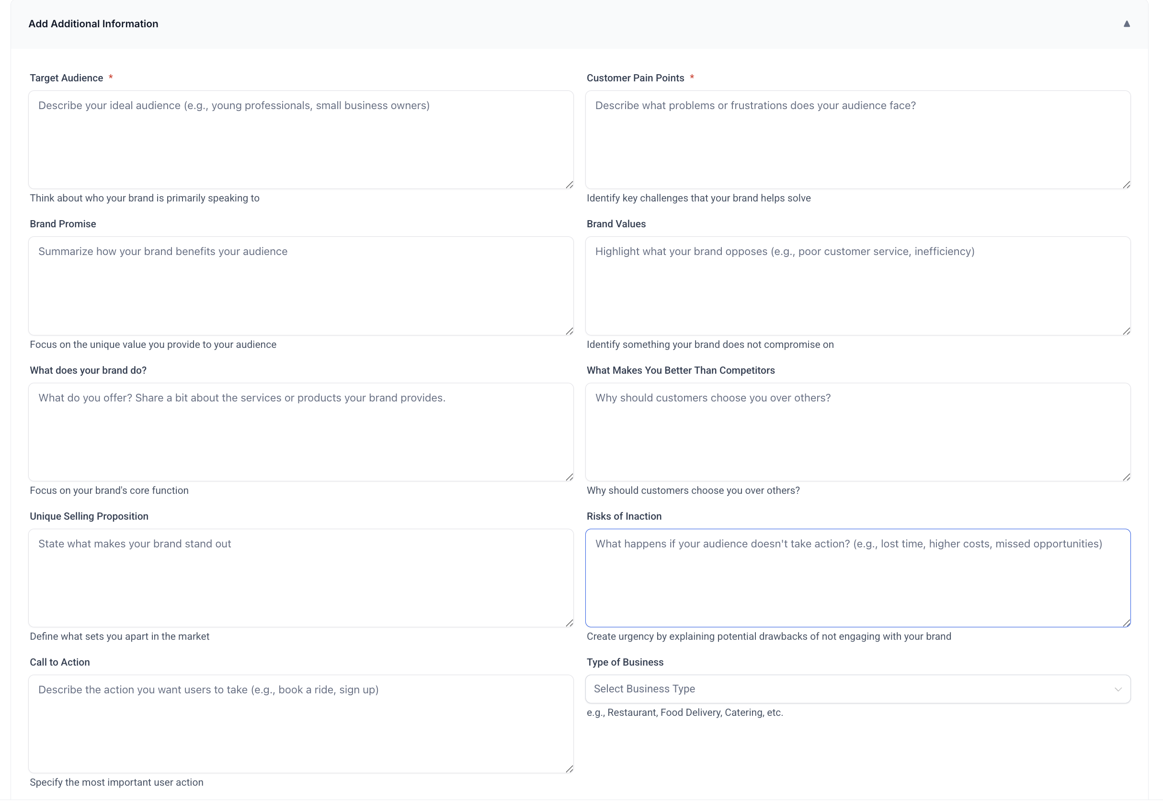Click the 'What does your brand do?' field
The height and width of the screenshot is (801, 1163).
coord(300,432)
